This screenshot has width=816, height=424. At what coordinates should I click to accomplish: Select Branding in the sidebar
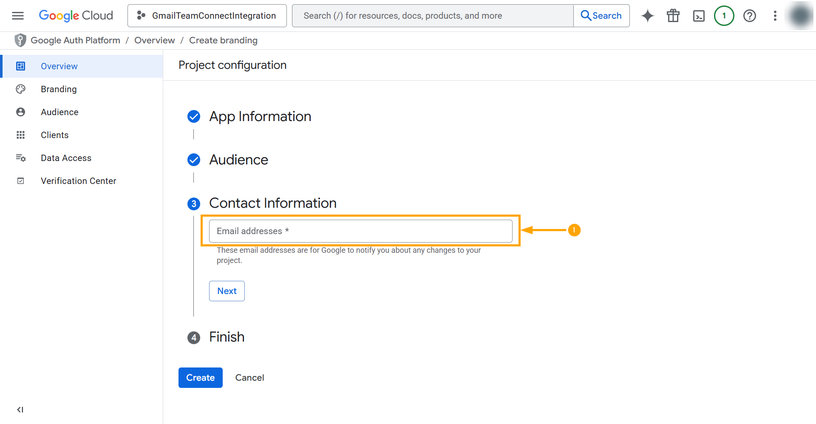[59, 89]
